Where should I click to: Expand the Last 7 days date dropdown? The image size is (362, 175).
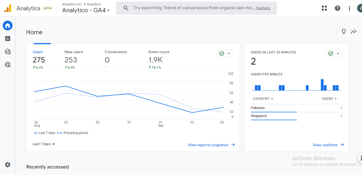44,144
